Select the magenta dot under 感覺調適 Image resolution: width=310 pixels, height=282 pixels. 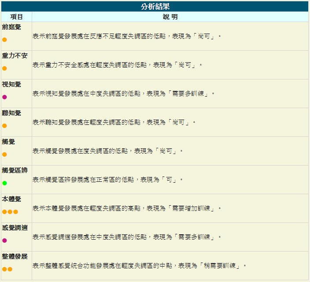tap(4, 241)
